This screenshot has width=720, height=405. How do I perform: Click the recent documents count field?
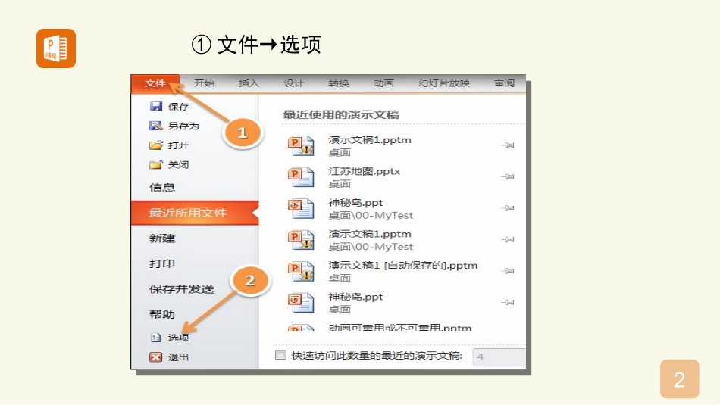[x=499, y=357]
